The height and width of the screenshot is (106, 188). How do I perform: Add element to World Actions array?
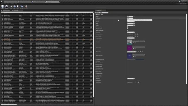coord(135,36)
